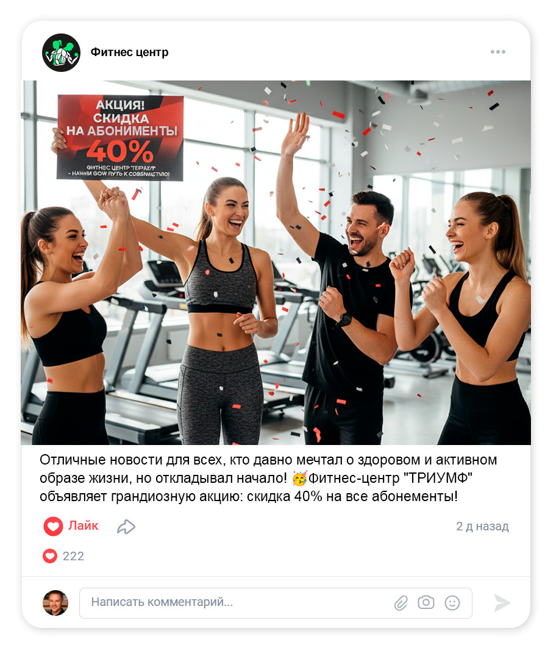Click the party-face emoji in post text
The height and width of the screenshot is (659, 559).
coord(300,479)
